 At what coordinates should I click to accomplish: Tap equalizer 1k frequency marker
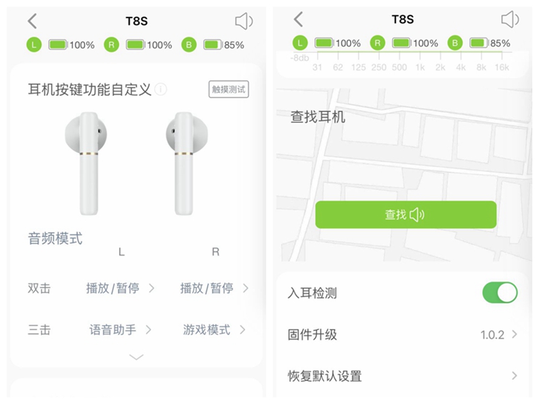coord(420,67)
